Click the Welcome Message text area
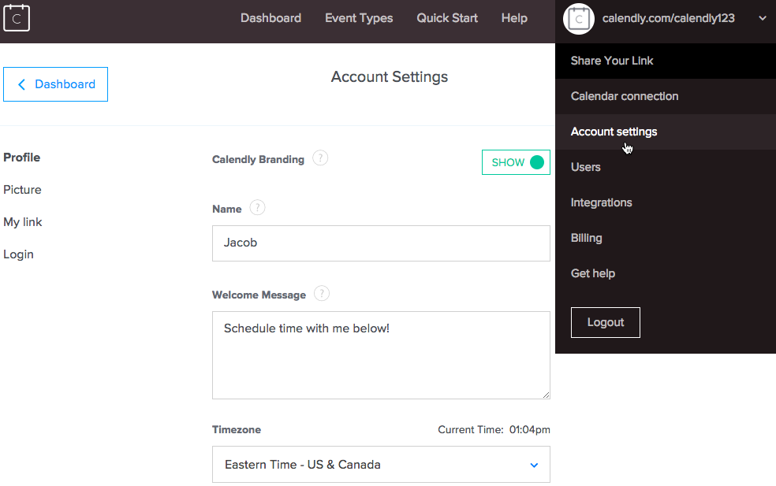Image resolution: width=776 pixels, height=486 pixels. click(x=381, y=355)
